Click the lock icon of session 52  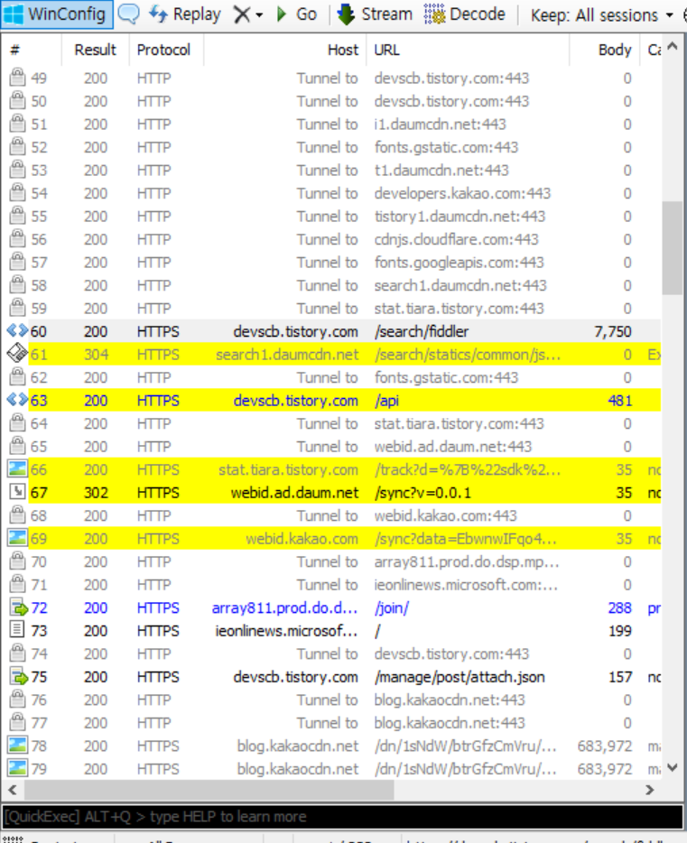(18, 147)
